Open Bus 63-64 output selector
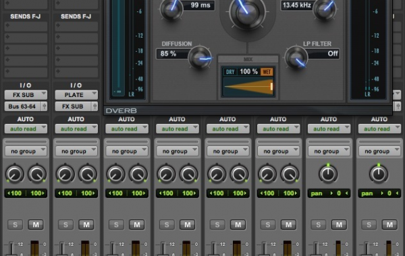The width and height of the screenshot is (405, 256). (x=22, y=106)
